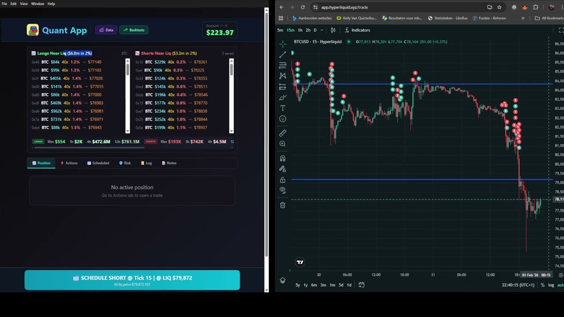Image resolution: width=564 pixels, height=317 pixels.
Task: Switch chart to 2h timeframe
Action: point(308,30)
